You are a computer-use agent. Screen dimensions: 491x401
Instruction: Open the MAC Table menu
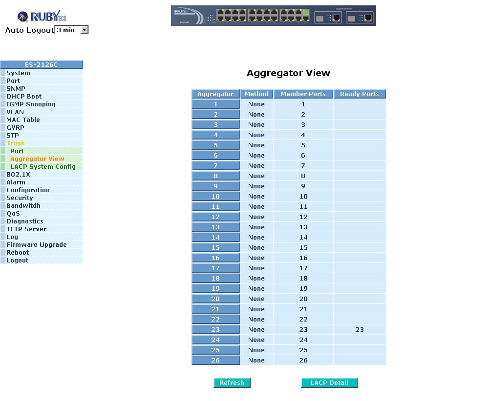pos(23,120)
